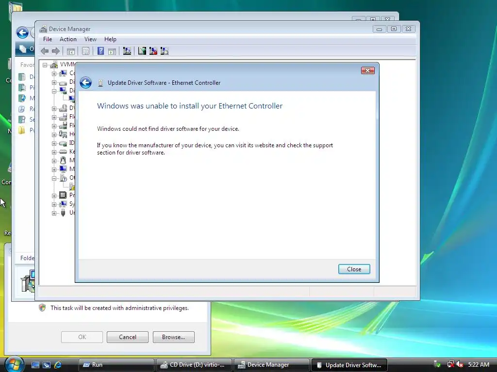
Task: Switch to Run taskbar button
Action: click(116, 365)
